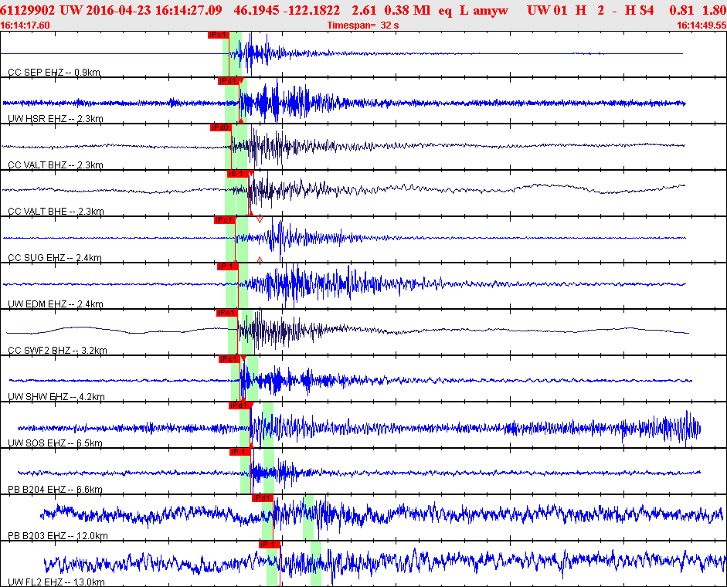Click the second green window on SOS trace
The width and height of the screenshot is (727, 587).
pos(268,425)
